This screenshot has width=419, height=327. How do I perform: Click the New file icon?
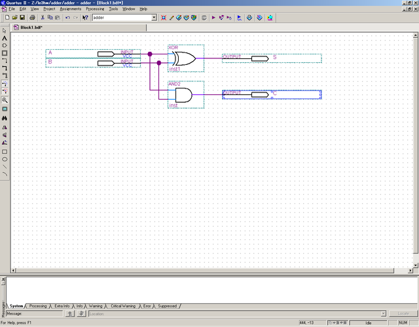click(x=7, y=18)
